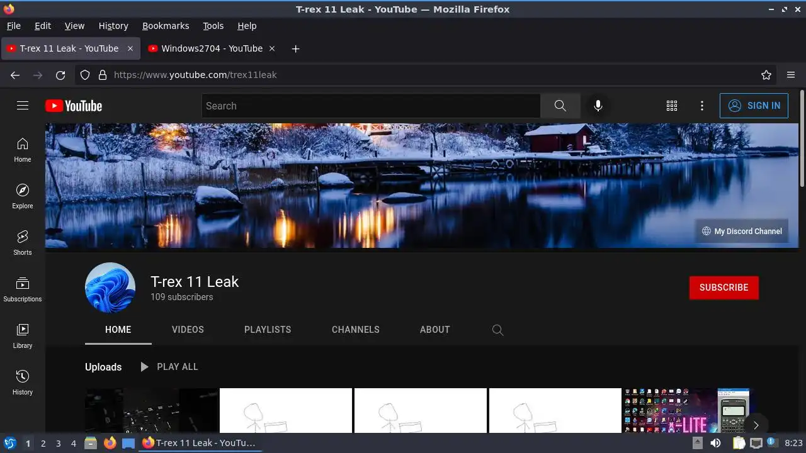This screenshot has width=806, height=453.
Task: Switch to workspace 4 in the taskbar
Action: (73, 443)
